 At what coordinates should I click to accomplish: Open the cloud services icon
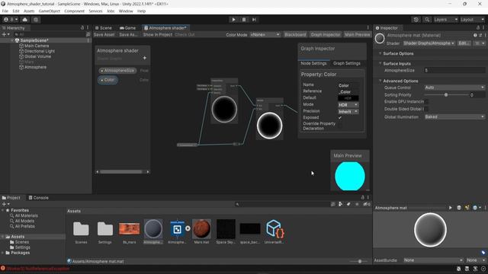click(x=25, y=20)
